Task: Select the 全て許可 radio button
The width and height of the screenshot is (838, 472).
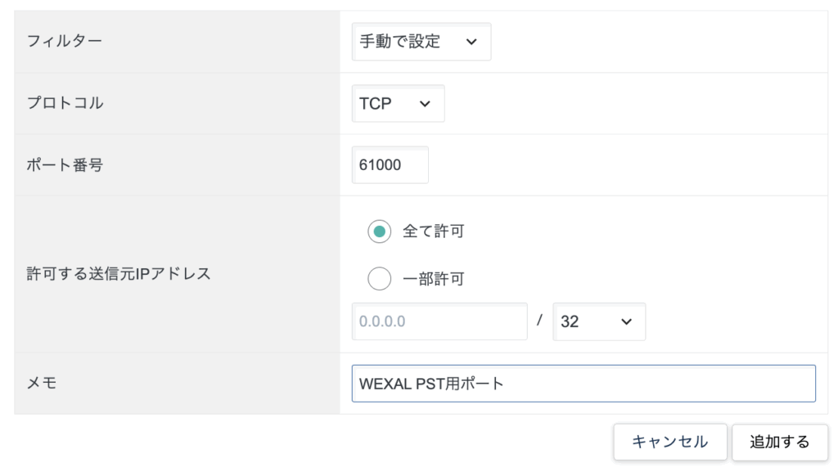Action: [x=380, y=232]
